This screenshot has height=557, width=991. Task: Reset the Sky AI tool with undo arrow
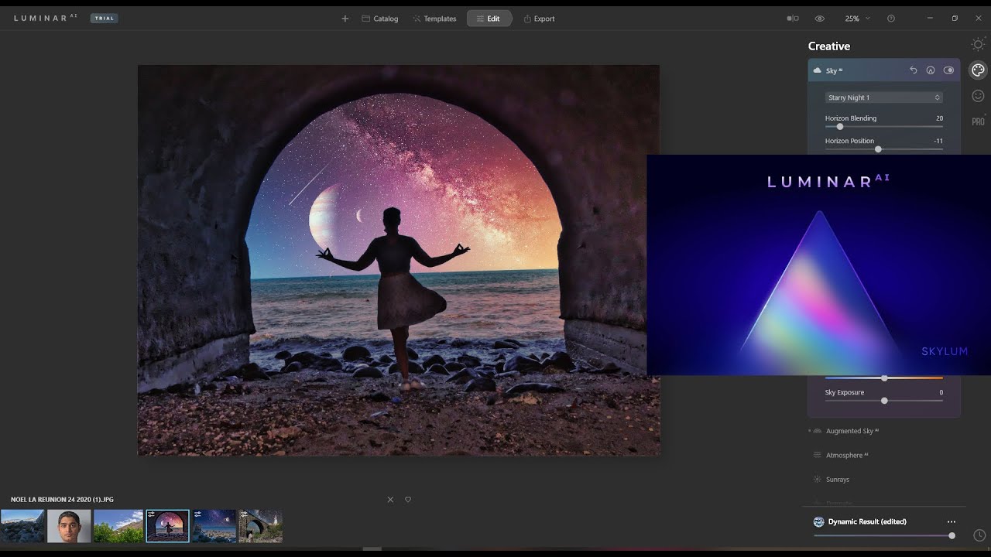point(914,70)
